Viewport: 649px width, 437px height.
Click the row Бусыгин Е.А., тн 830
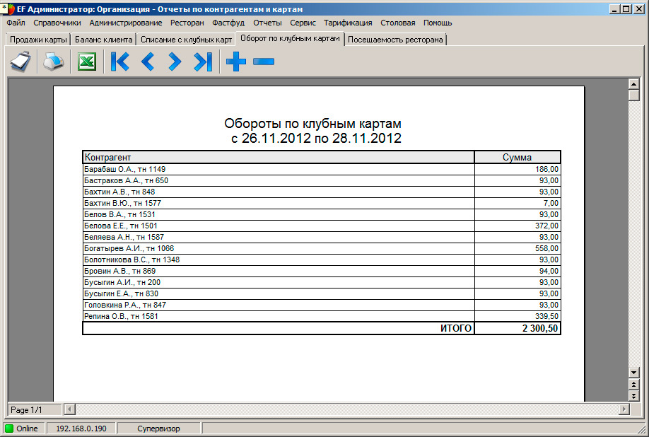[x=321, y=294]
